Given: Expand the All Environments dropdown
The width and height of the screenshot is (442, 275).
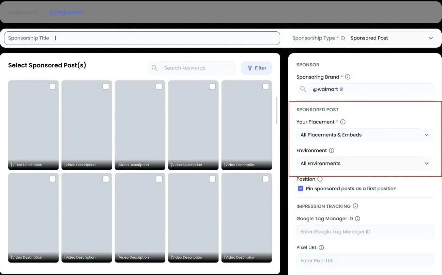Looking at the screenshot, I should pos(365,163).
